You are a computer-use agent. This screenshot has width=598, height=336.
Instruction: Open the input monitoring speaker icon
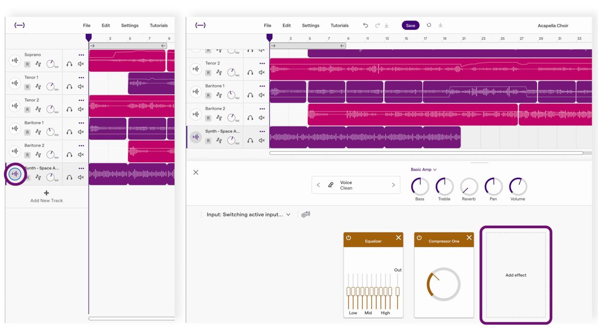[x=305, y=214]
